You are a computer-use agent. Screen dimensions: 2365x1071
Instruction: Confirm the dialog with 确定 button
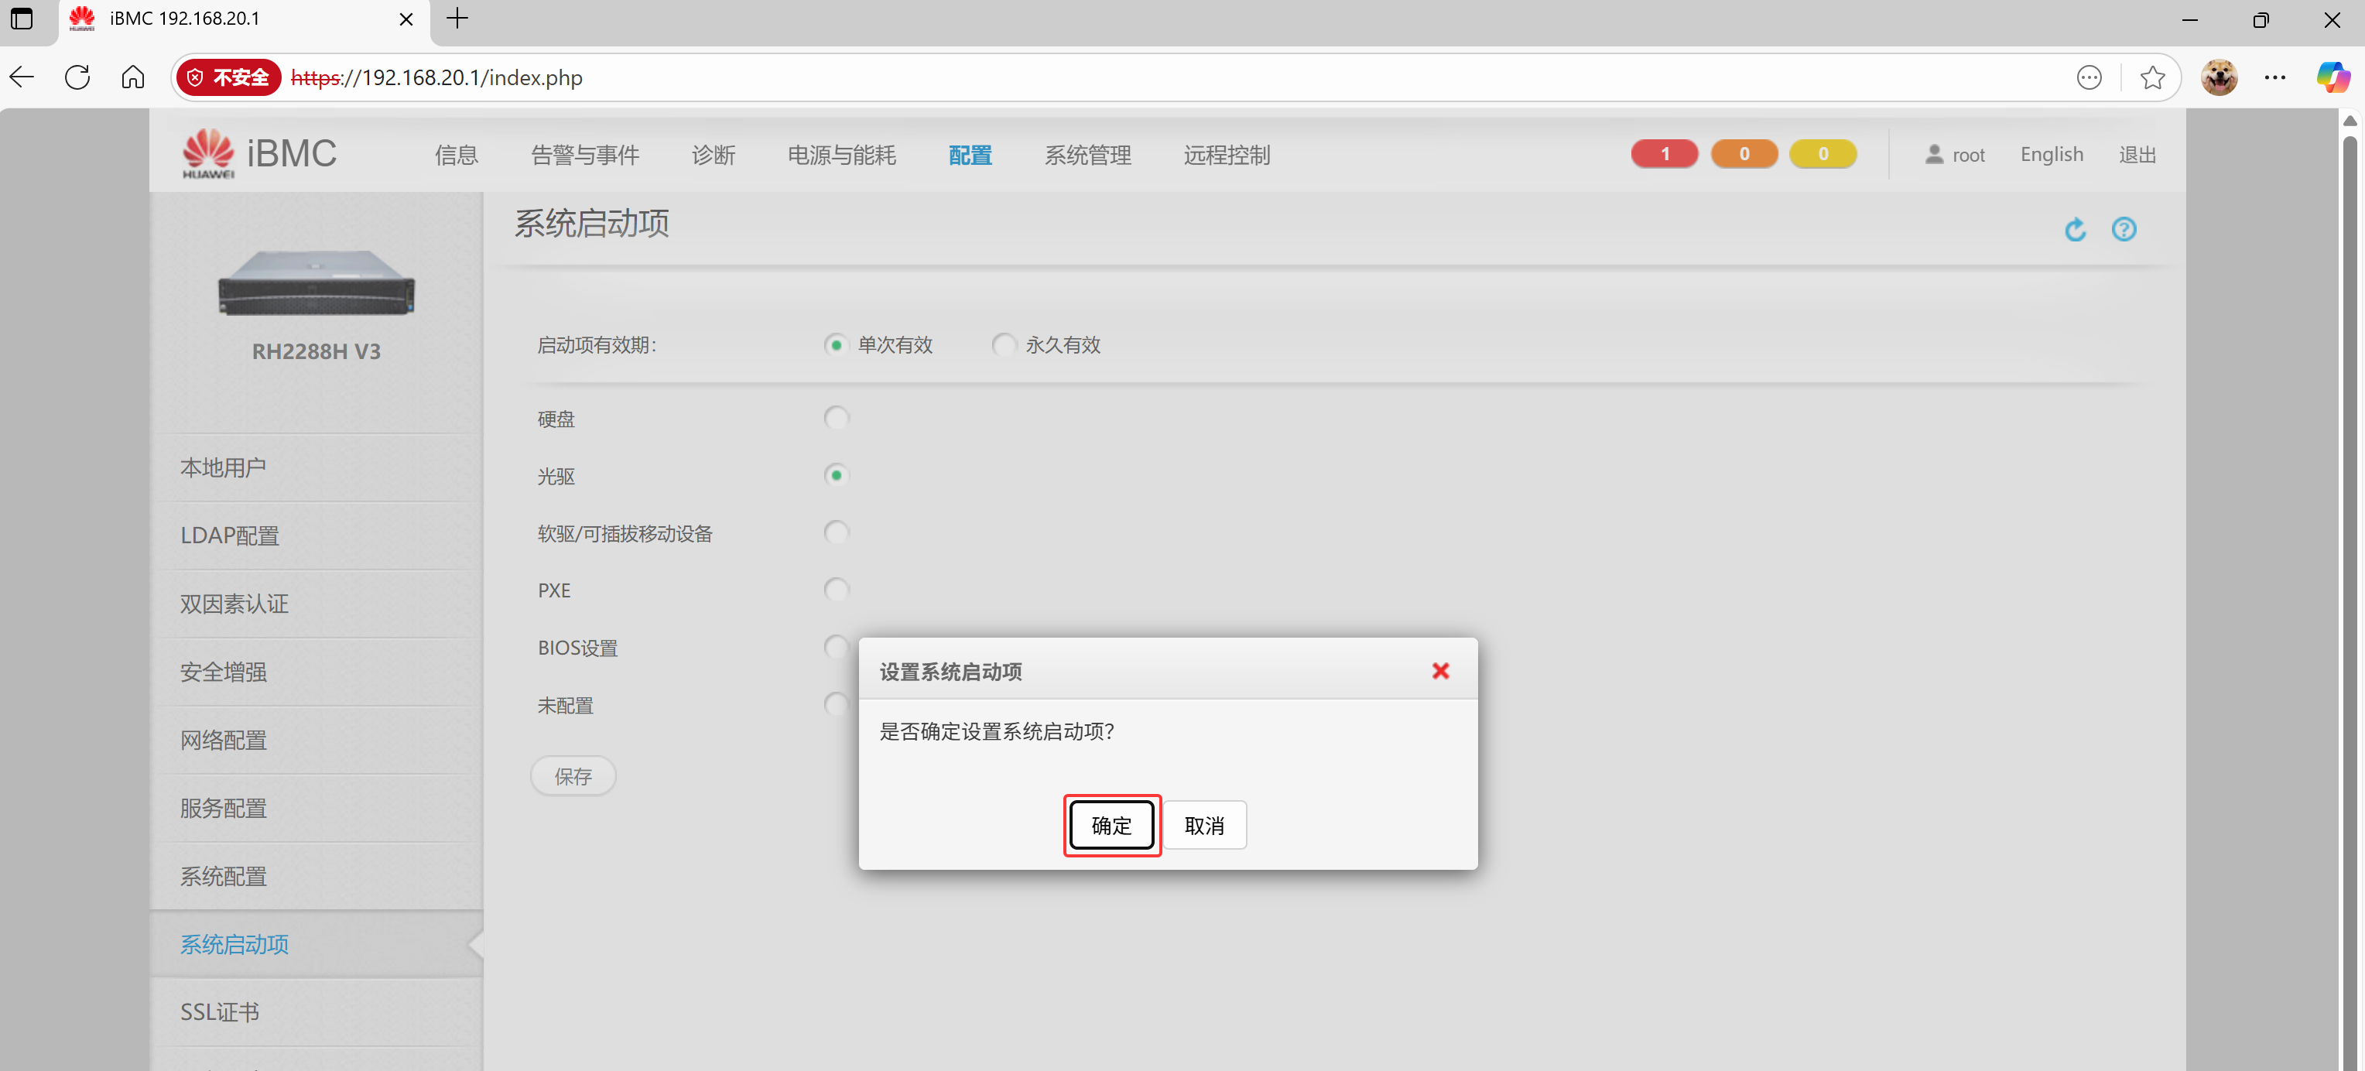(1111, 825)
